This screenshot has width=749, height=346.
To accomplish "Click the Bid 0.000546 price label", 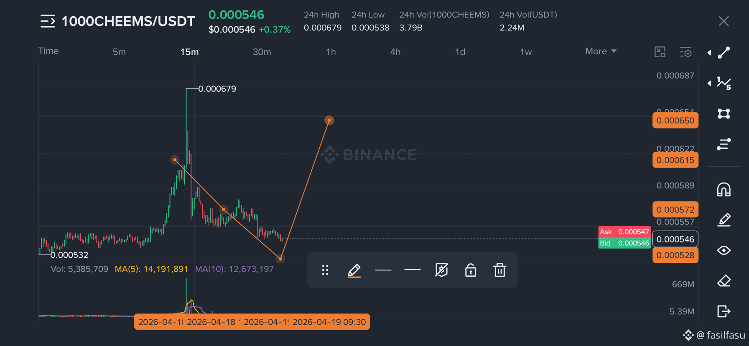I will [x=624, y=243].
